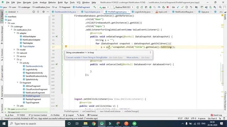This screenshot has width=227, height=127.
Task: Toggle the tool window bars icon in status bar
Action: (x=2, y=119)
